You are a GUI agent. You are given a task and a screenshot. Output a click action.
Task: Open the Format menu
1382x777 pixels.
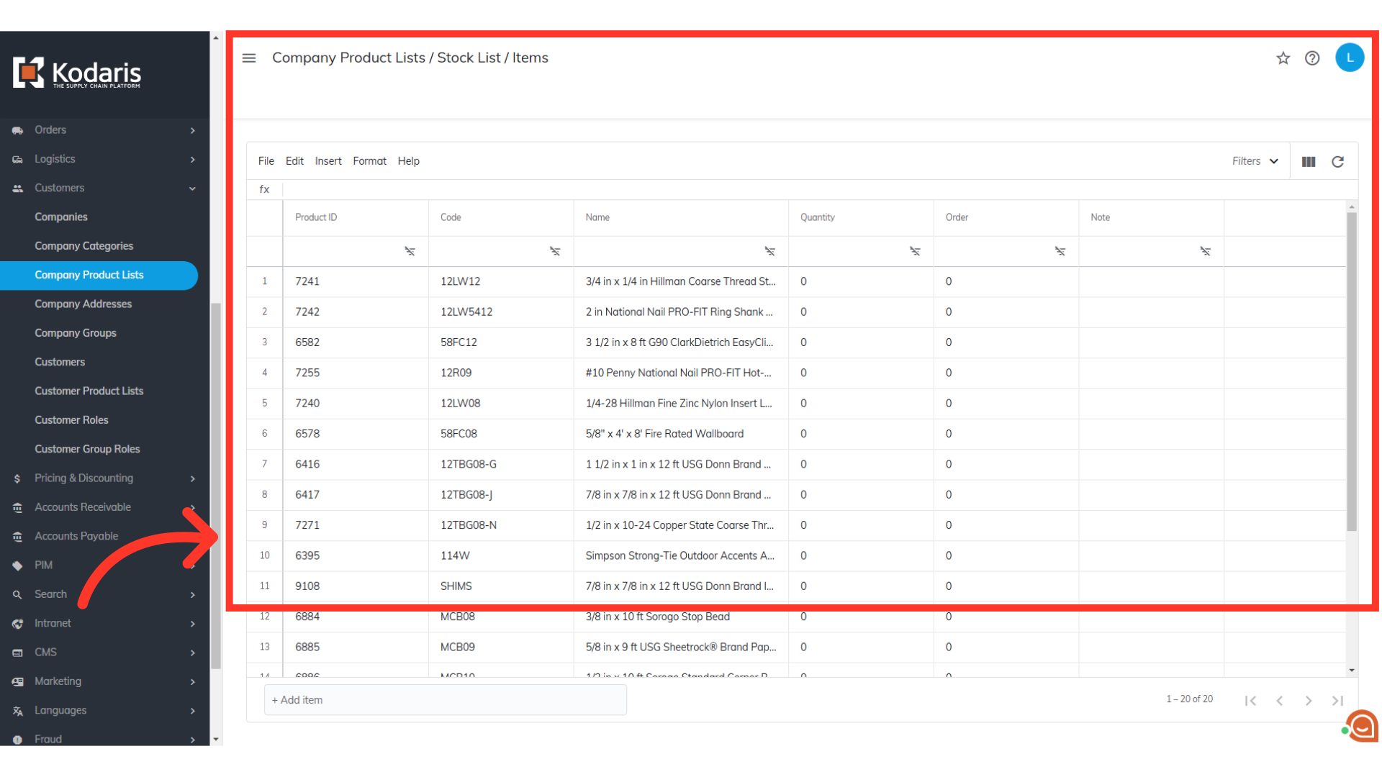point(369,161)
